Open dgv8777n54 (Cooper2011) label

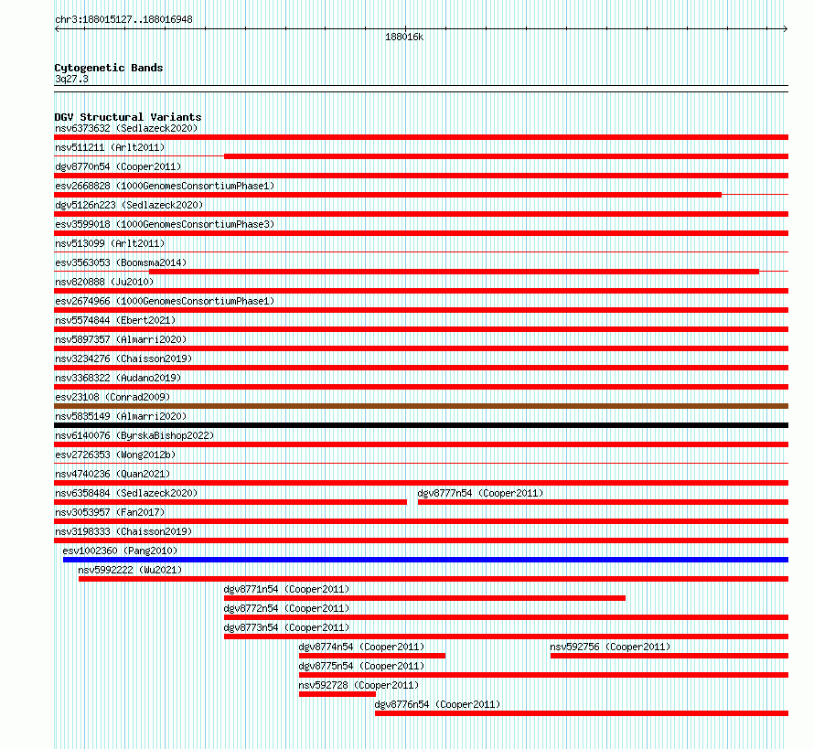pos(480,493)
